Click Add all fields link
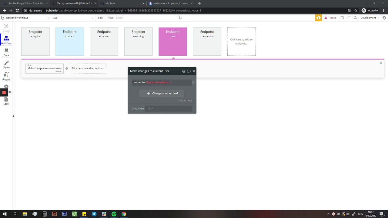The width and height of the screenshot is (388, 218). [x=186, y=101]
